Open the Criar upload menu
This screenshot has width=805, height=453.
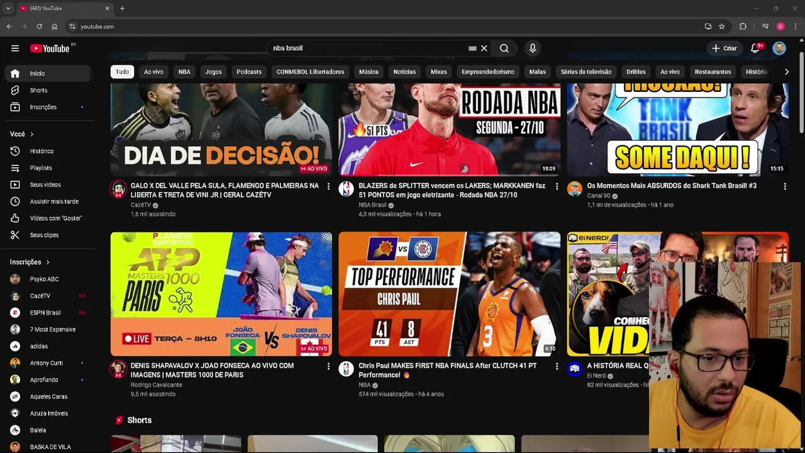pos(724,48)
